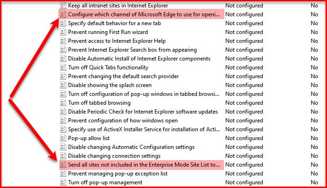
Task: Click icon beside 'Turn off Quick Tabs functionality'
Action: [x=63, y=67]
